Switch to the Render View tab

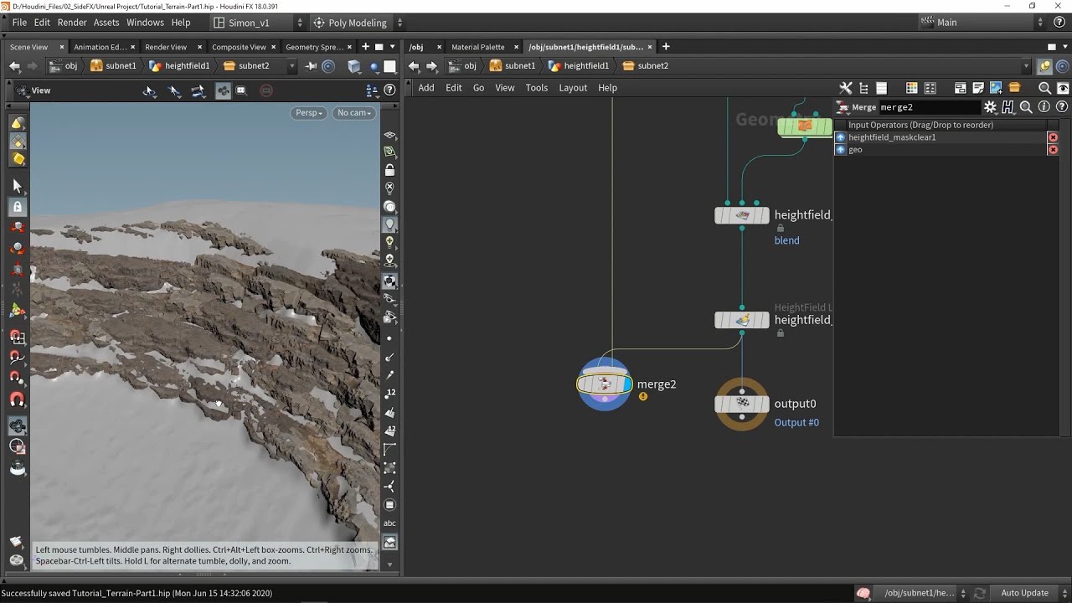click(166, 47)
